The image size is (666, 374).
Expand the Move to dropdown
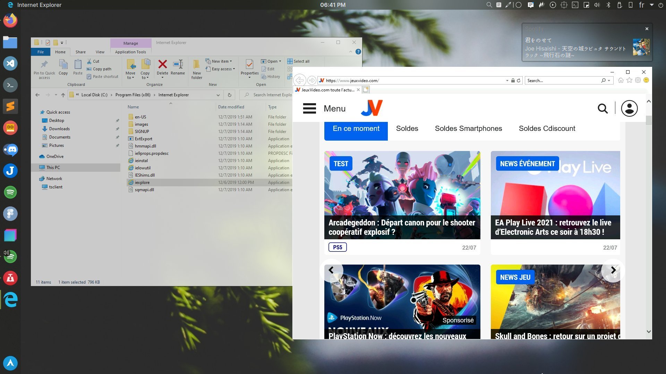point(130,76)
